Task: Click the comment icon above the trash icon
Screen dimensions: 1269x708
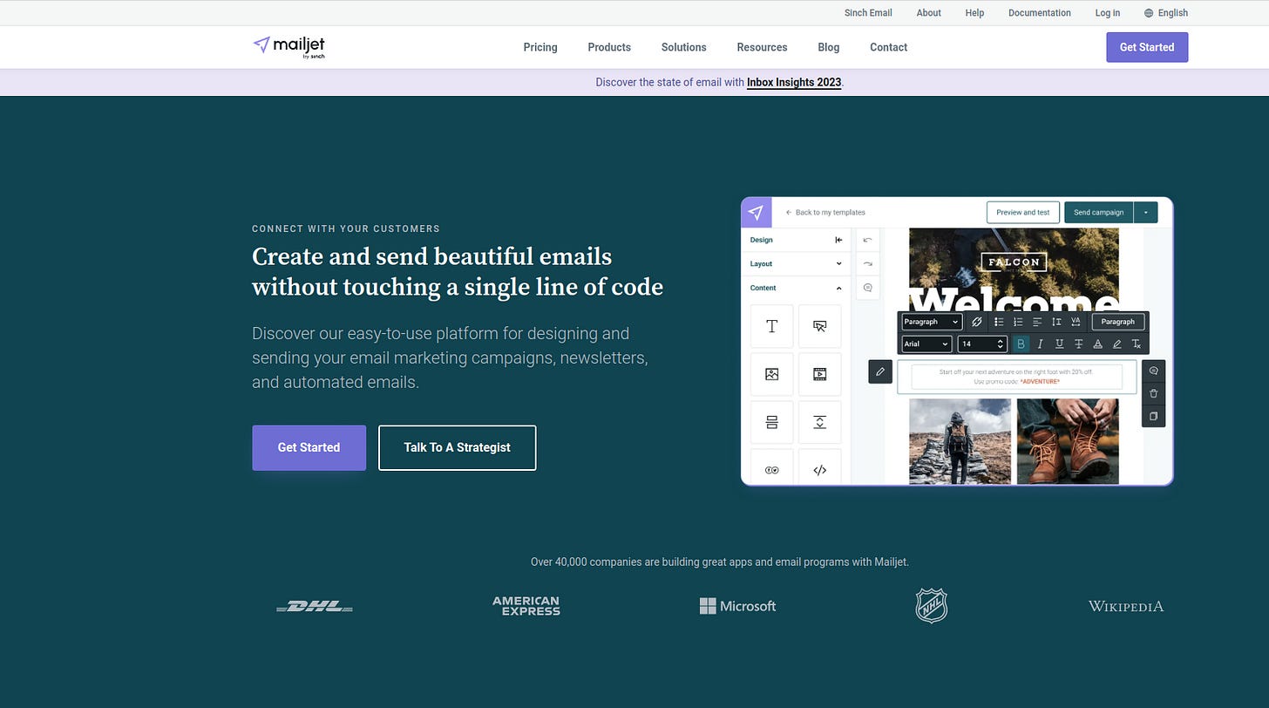Action: point(1153,371)
